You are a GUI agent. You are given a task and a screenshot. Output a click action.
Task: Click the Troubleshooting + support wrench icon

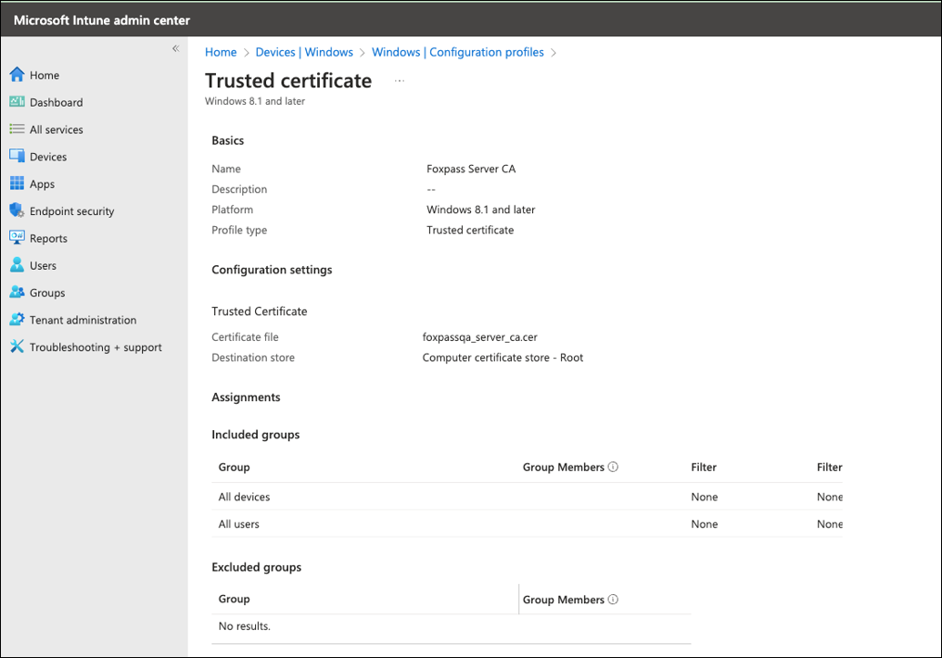click(x=16, y=347)
